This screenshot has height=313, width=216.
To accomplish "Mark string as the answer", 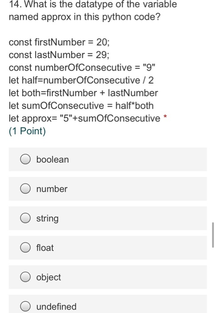I will (25, 218).
